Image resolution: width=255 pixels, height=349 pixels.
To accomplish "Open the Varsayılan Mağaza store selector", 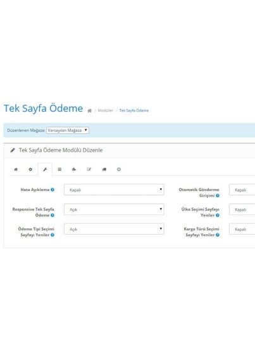I will coord(68,131).
